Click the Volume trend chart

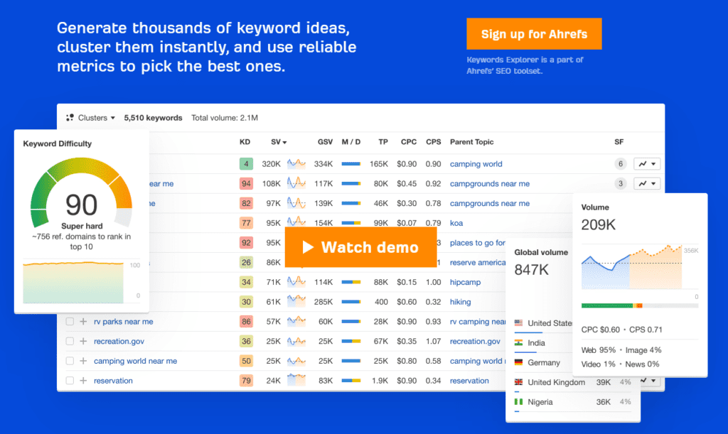pyautogui.click(x=631, y=268)
